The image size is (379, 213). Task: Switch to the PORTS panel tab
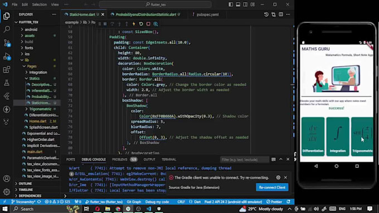point(71,159)
